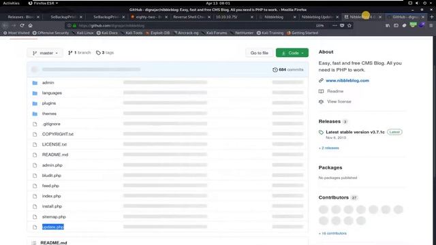
Task: Open the 684 commits link
Action: tap(288, 69)
